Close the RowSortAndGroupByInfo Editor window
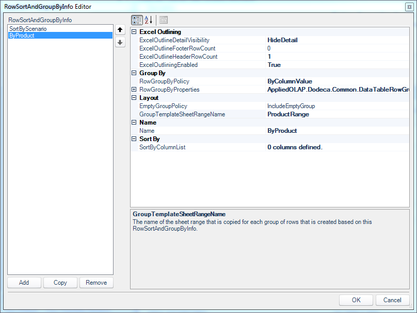Screen dimensions: 417x313 (x=409, y=7)
